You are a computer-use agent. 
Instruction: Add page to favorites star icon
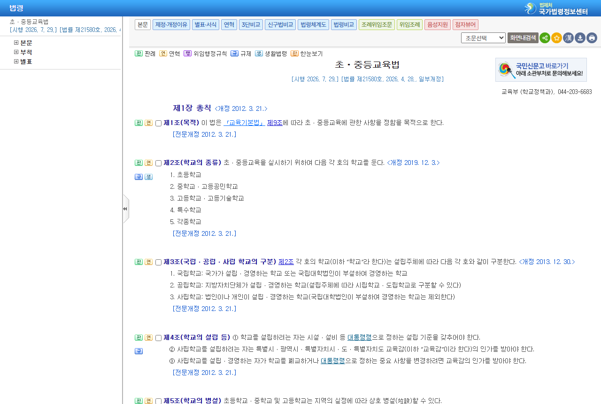coord(556,38)
